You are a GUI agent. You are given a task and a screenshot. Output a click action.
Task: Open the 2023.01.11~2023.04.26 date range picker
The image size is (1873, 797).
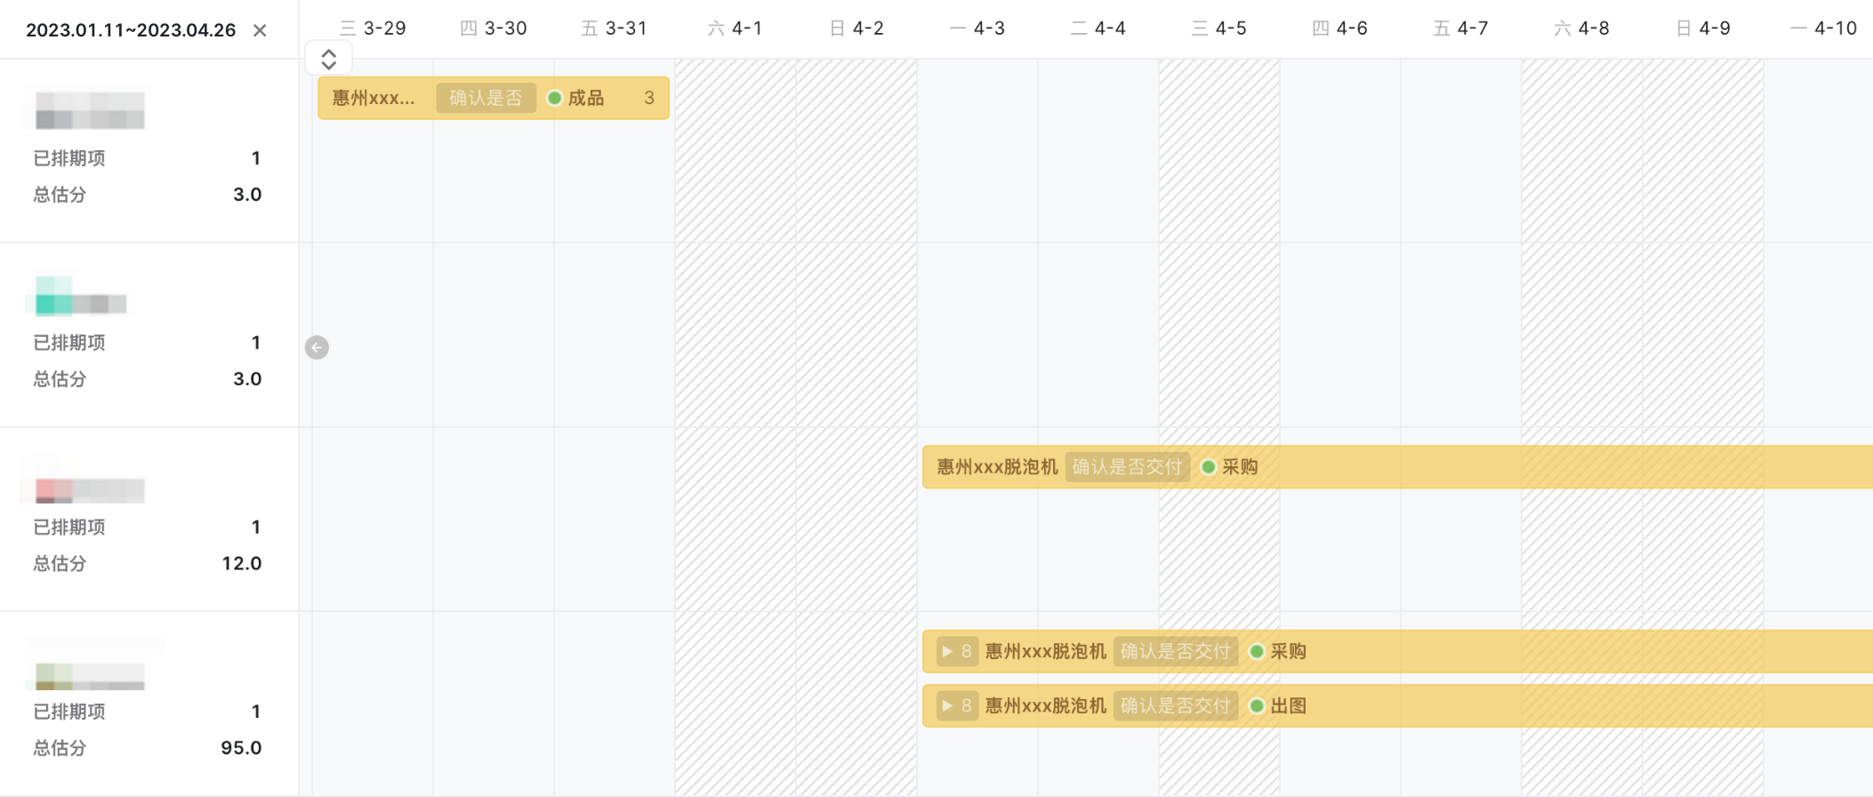[x=131, y=30]
